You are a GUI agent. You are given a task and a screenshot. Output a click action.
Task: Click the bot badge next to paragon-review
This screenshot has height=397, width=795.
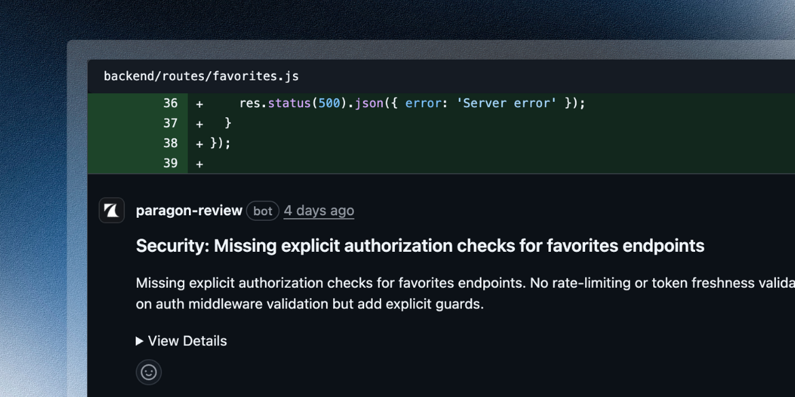pyautogui.click(x=262, y=210)
